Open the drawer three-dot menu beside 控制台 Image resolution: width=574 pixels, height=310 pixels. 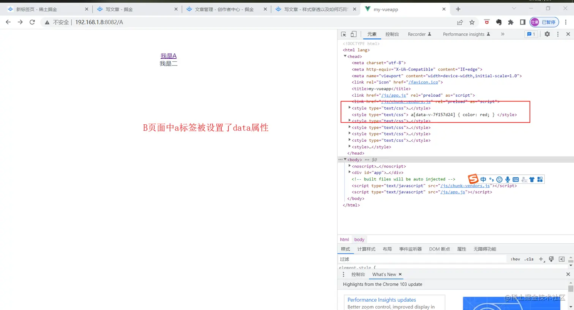click(x=344, y=274)
